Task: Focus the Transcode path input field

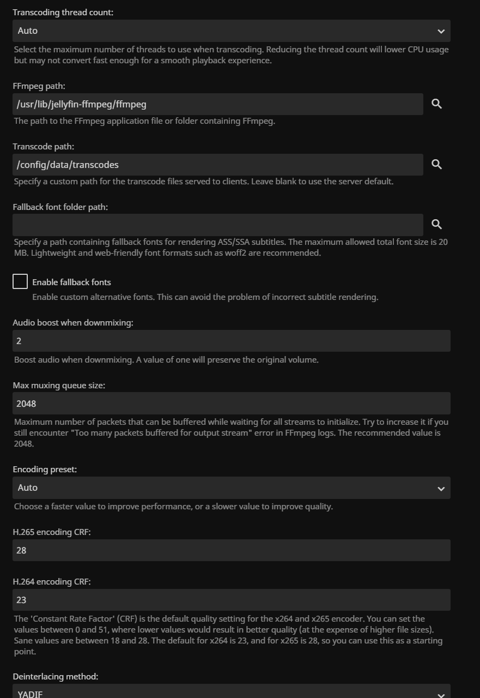Action: (217, 165)
